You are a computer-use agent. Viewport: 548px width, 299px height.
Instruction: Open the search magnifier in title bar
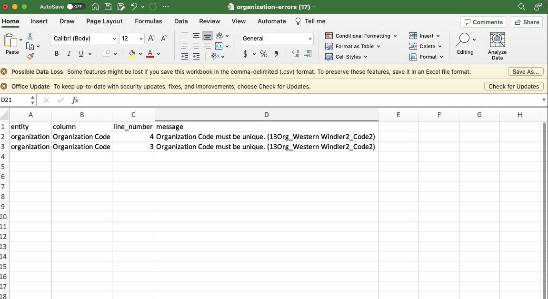521,7
